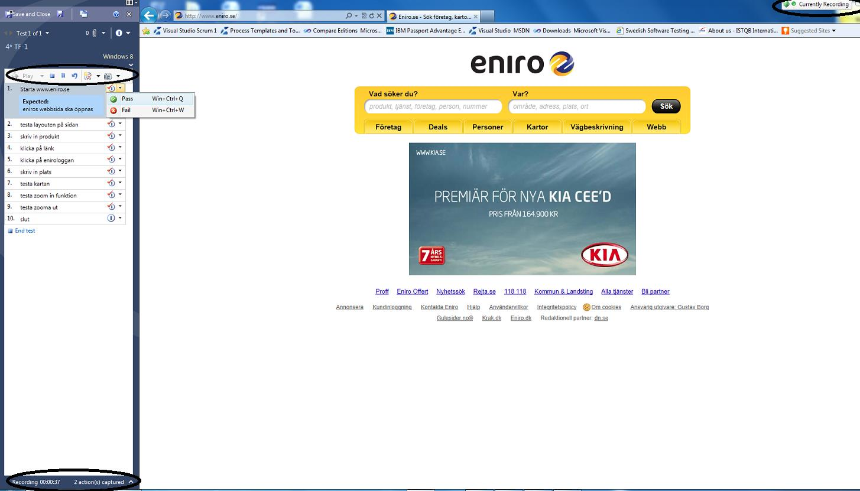Click the camera screenshot icon
This screenshot has width=860, height=491.
tap(108, 76)
